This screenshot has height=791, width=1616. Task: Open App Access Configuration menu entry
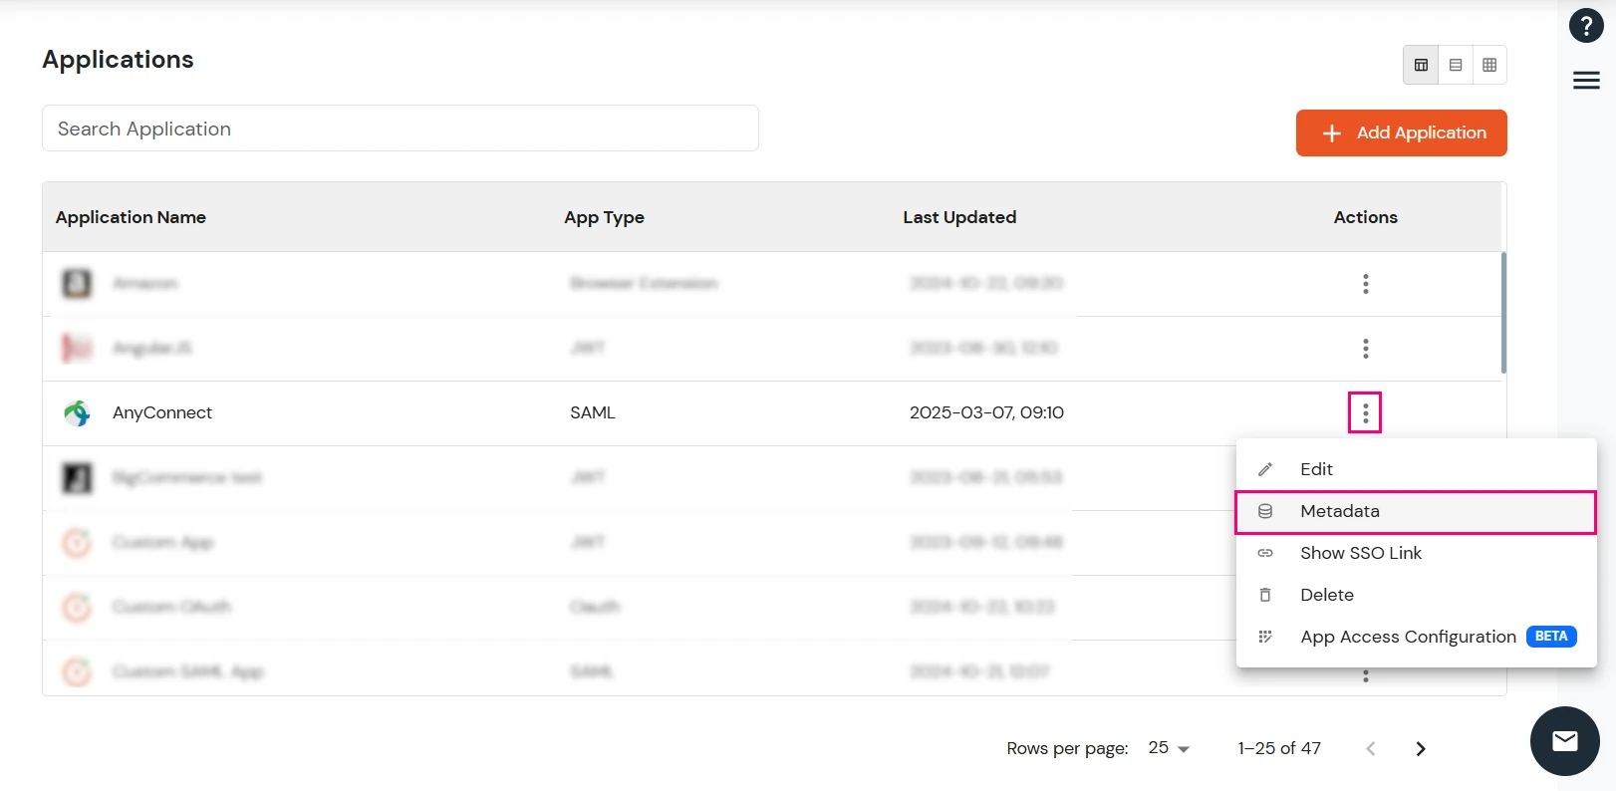pos(1416,637)
